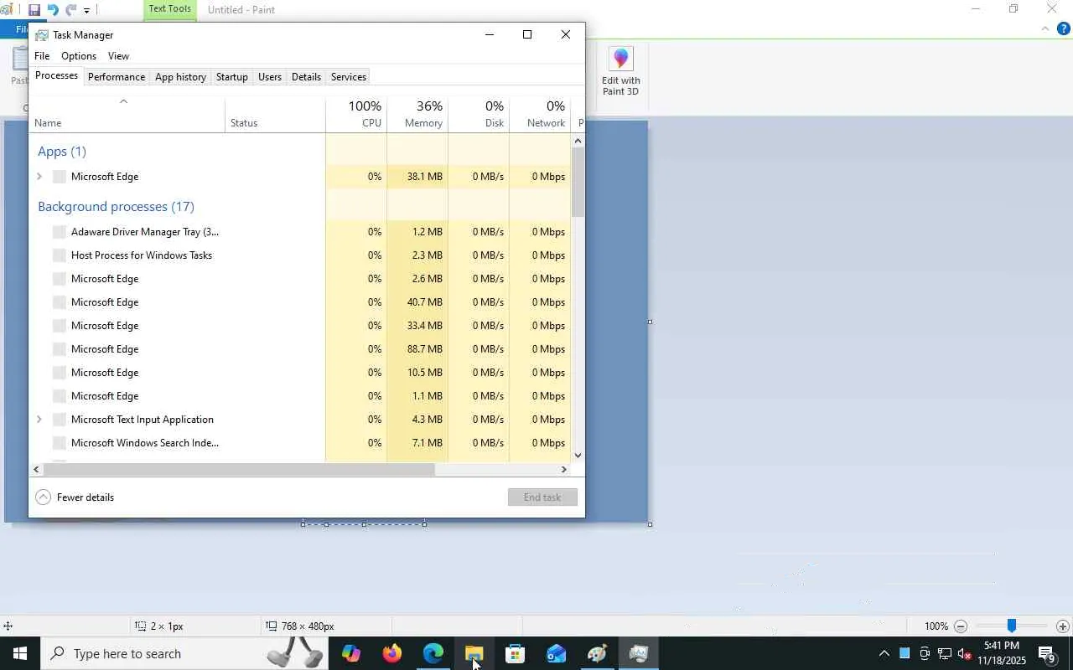The height and width of the screenshot is (670, 1073).
Task: Switch to the Users tab
Action: (x=270, y=77)
